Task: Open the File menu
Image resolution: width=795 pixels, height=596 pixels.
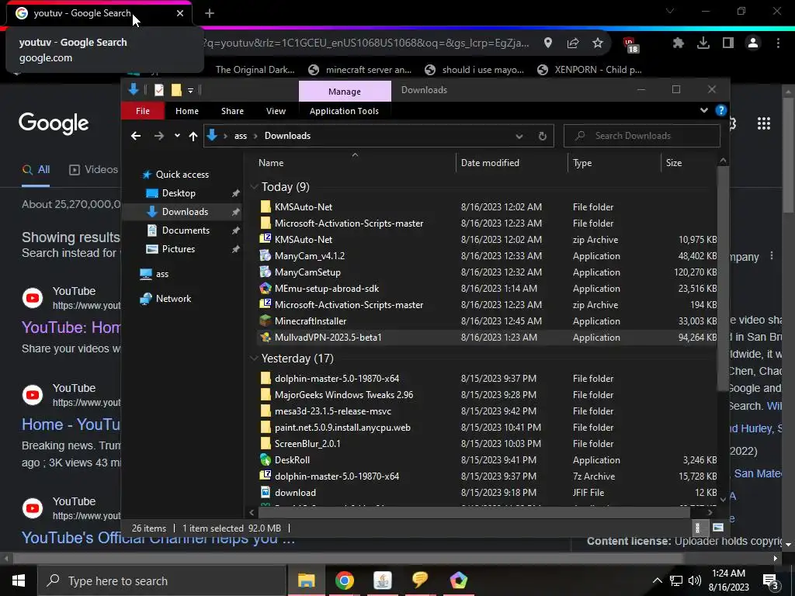Action: 143,111
